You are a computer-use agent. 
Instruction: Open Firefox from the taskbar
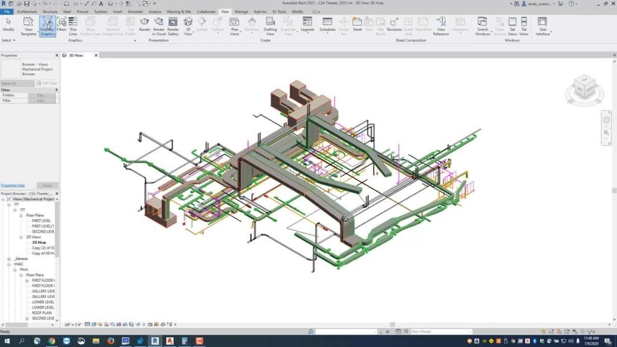click(x=111, y=341)
